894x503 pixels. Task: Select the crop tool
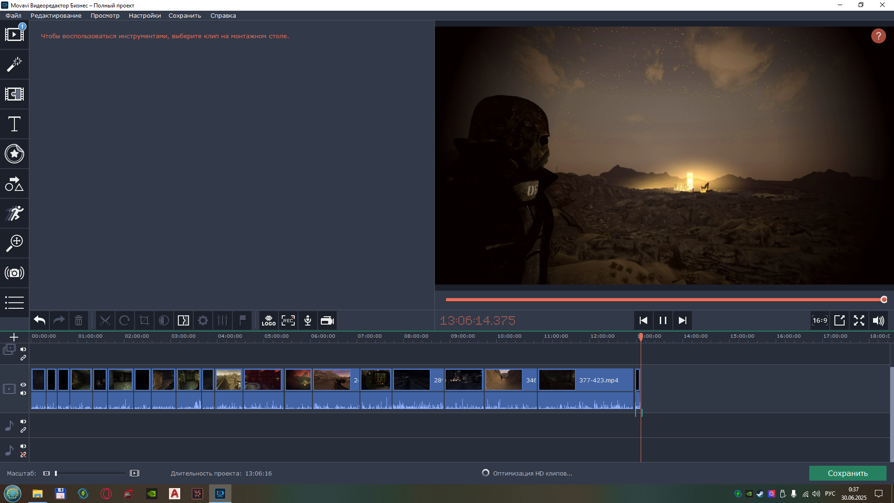click(144, 320)
